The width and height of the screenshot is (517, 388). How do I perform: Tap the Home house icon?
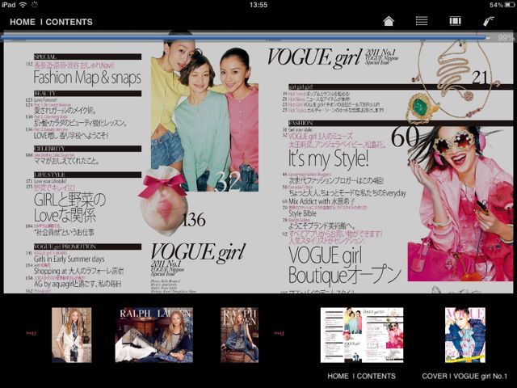tap(389, 22)
